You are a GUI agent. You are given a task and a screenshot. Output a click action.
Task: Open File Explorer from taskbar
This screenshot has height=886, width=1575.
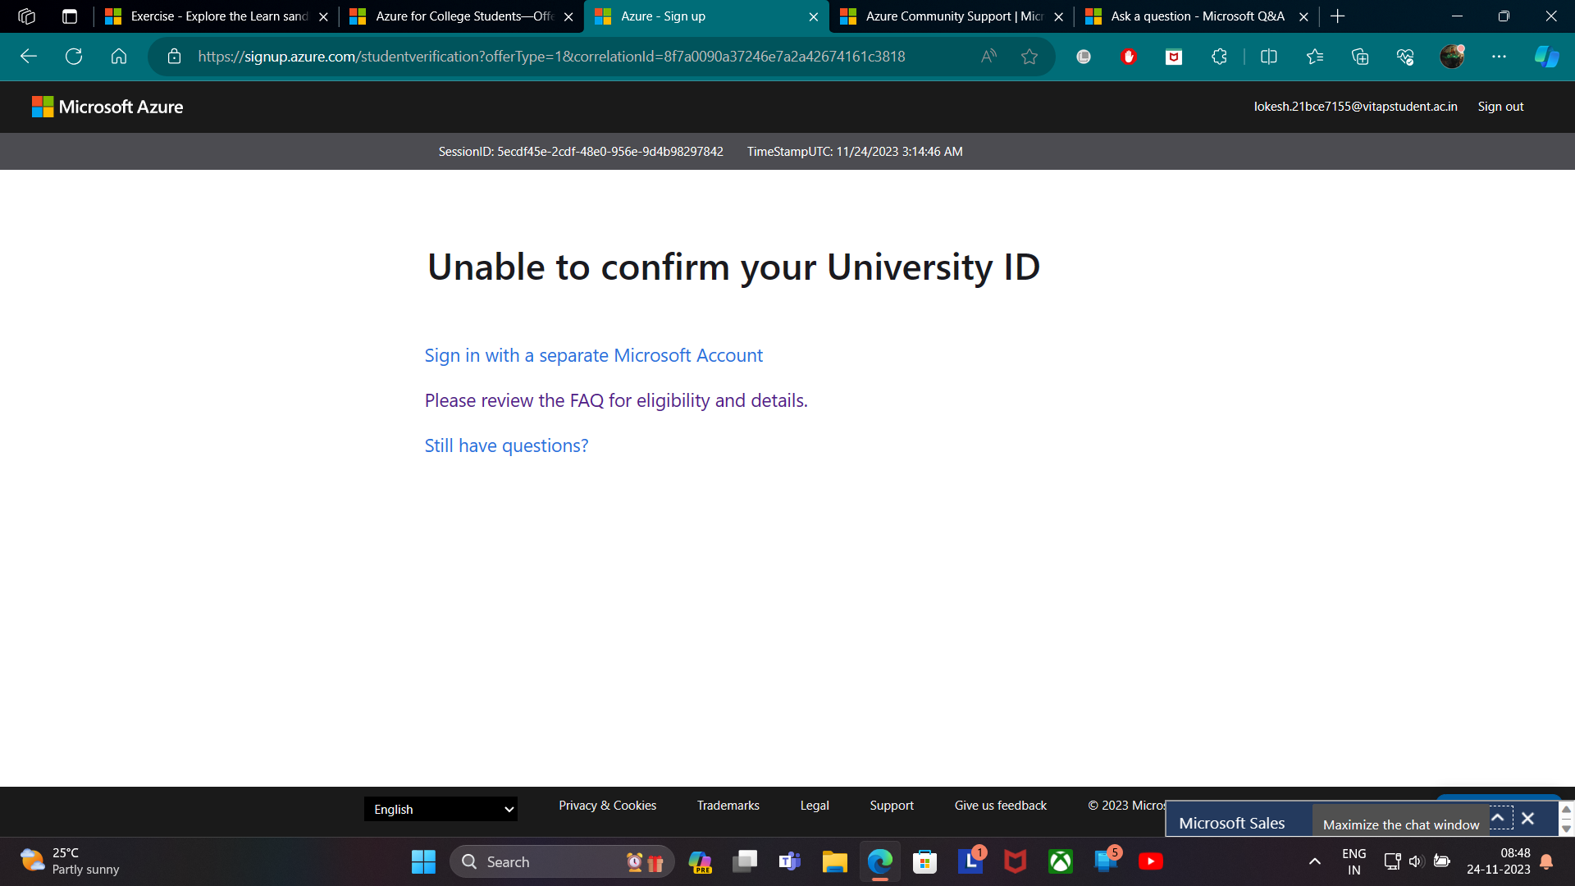pos(835,861)
